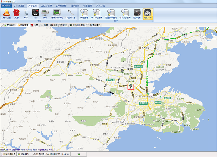Click the 特殊项目滚动 ribbon icon
This screenshot has height=157, width=217.
click(57, 14)
